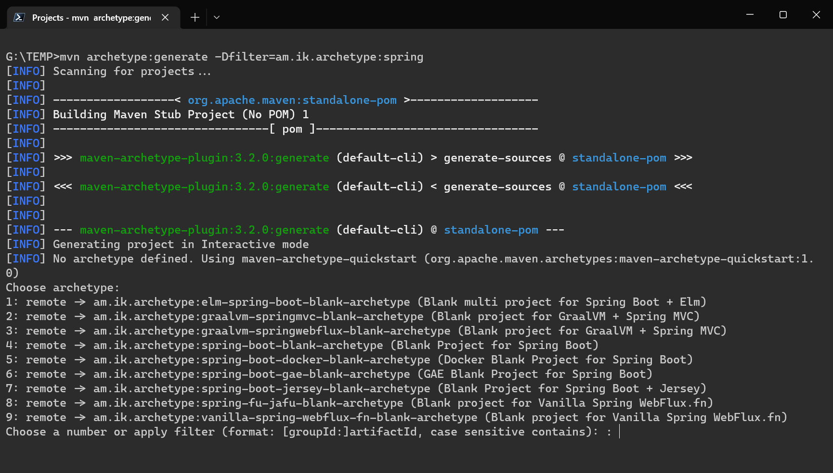Click option 1 elm-spring-boot-blank-archetype
Screen dimensions: 833x473
click(x=356, y=302)
